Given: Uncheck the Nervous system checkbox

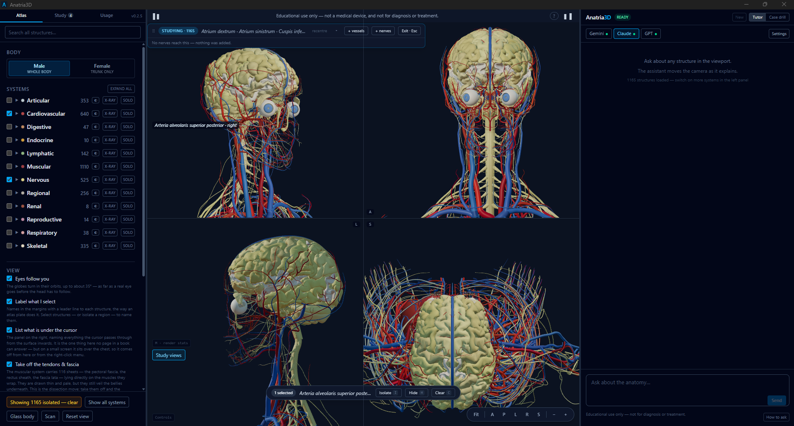Looking at the screenshot, I should (10, 180).
